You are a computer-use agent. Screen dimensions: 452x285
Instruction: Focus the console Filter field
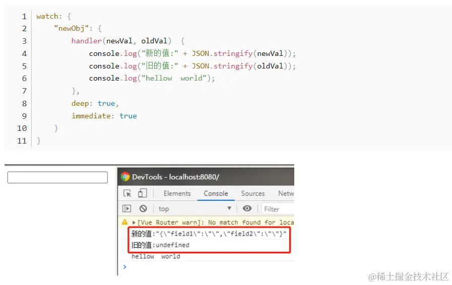(278, 209)
